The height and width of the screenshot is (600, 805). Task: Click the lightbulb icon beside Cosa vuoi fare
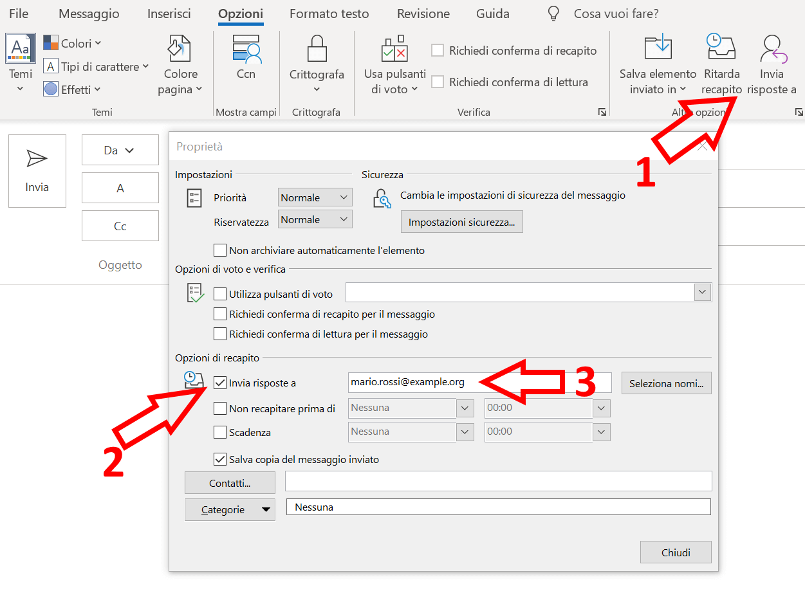click(553, 14)
